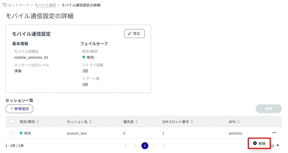Check the select-all checkbox in table header
The width and height of the screenshot is (288, 153).
tap(12, 121)
